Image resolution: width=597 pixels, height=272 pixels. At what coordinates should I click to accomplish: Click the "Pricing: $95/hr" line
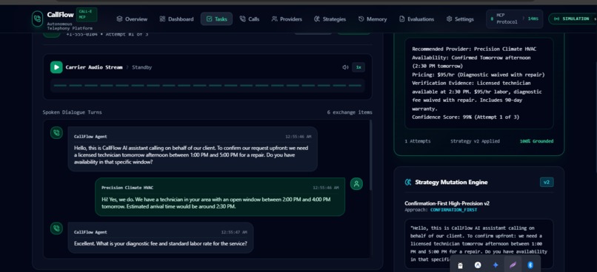point(478,75)
